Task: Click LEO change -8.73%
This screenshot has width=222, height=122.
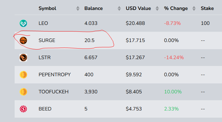Action: (172, 23)
